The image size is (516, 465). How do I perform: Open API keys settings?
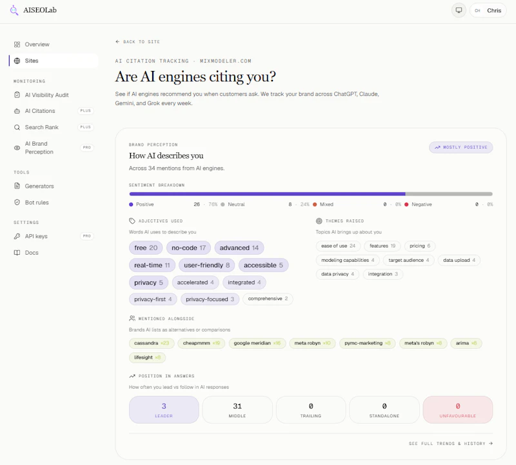54,236
